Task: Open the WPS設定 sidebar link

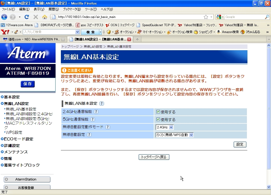Action: click(14, 132)
